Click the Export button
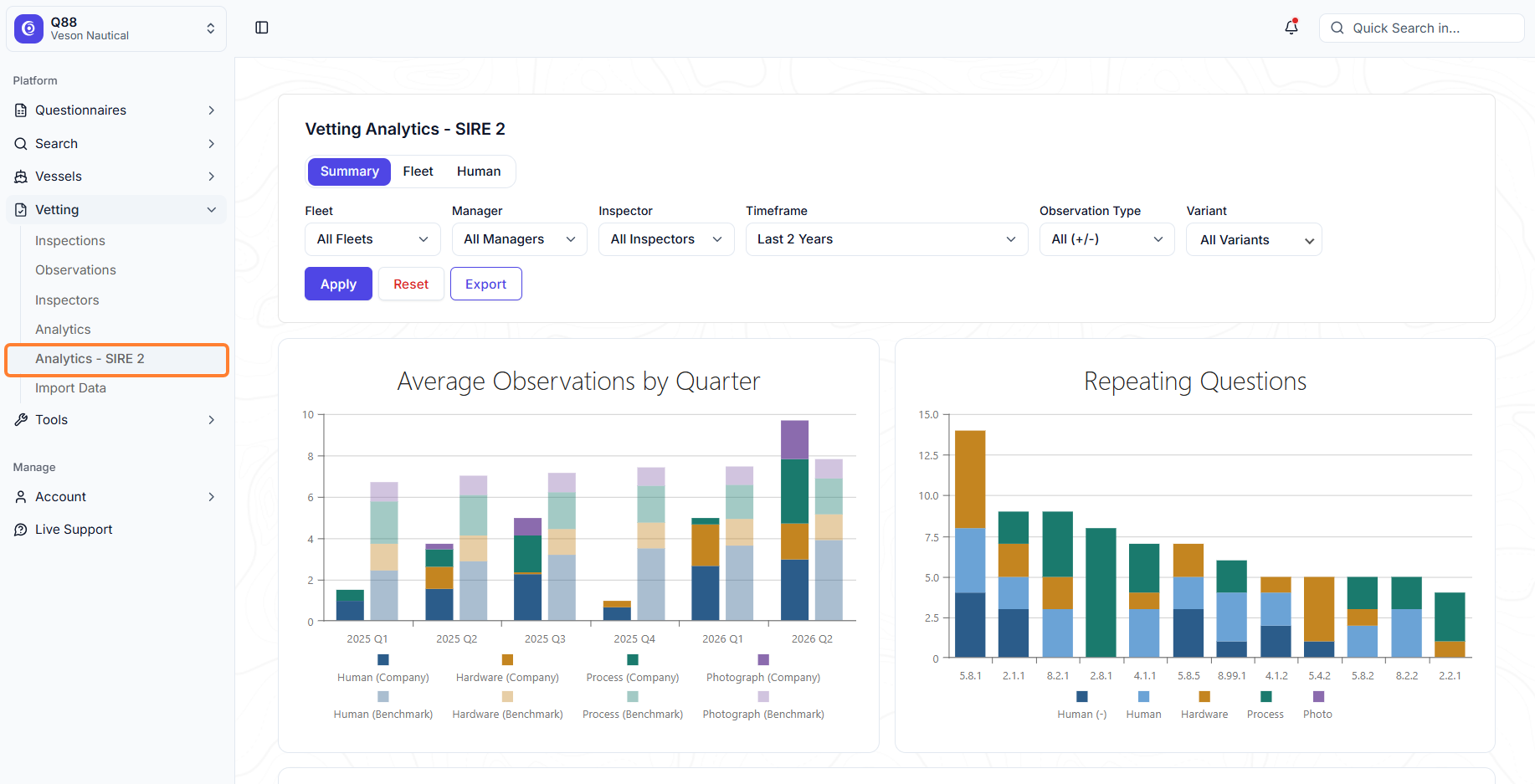 click(485, 284)
